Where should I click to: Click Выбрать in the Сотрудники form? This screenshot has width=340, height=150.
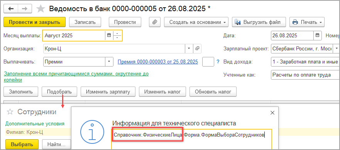[x=22, y=144]
